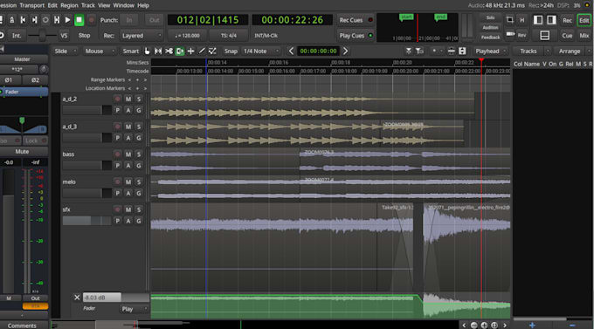594x329 pixels.
Task: Click the nudge forward arrow
Action: [x=346, y=51]
